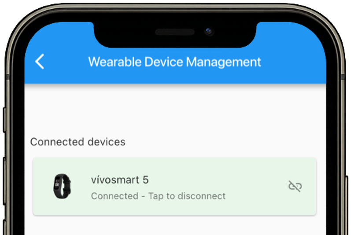The image size is (351, 235).
Task: Click the 'Wearable Device Management' title
Action: click(x=174, y=62)
